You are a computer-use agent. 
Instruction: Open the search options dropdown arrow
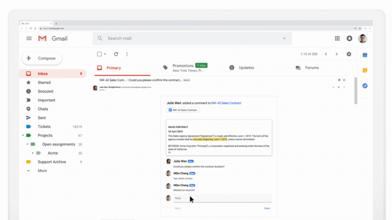284,39
